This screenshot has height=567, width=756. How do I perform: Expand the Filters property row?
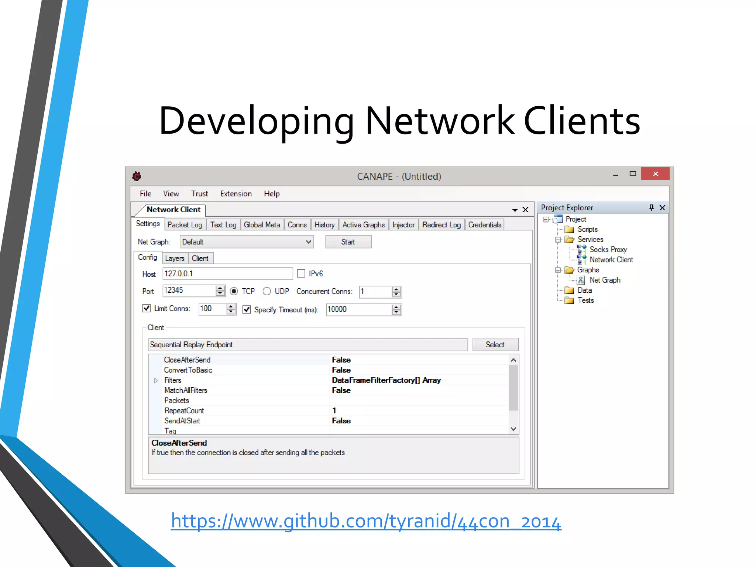(156, 380)
